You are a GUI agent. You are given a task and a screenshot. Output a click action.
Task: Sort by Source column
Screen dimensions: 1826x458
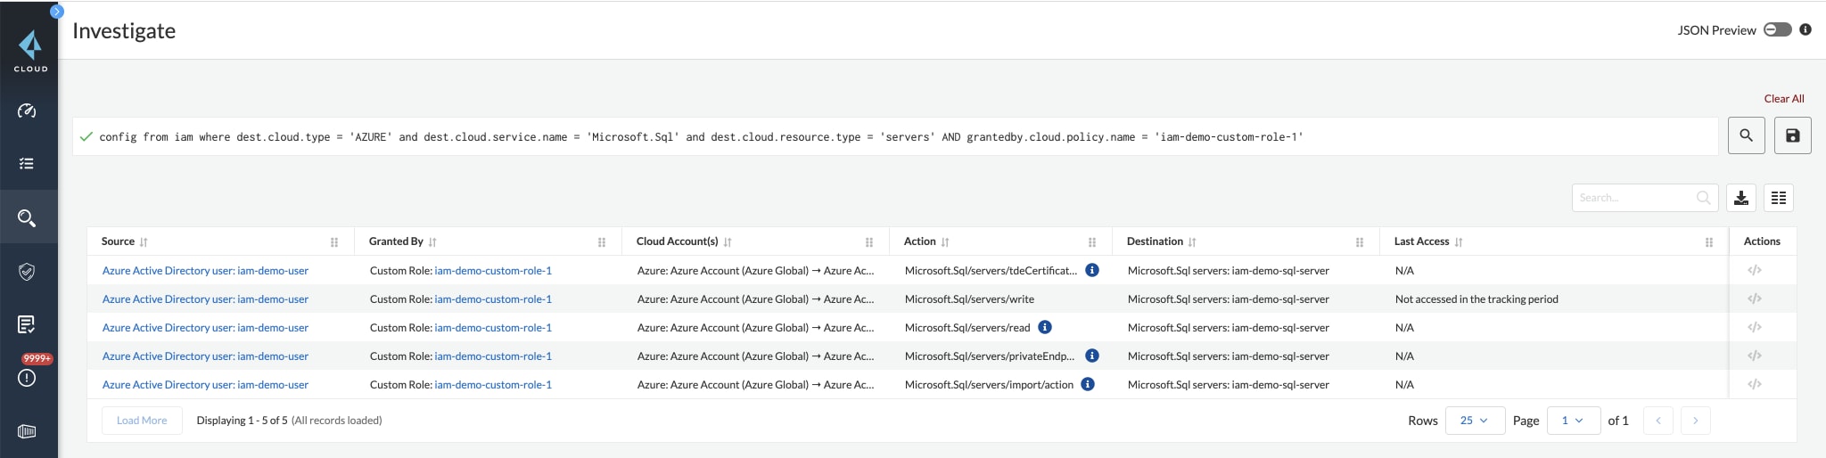[x=144, y=242]
